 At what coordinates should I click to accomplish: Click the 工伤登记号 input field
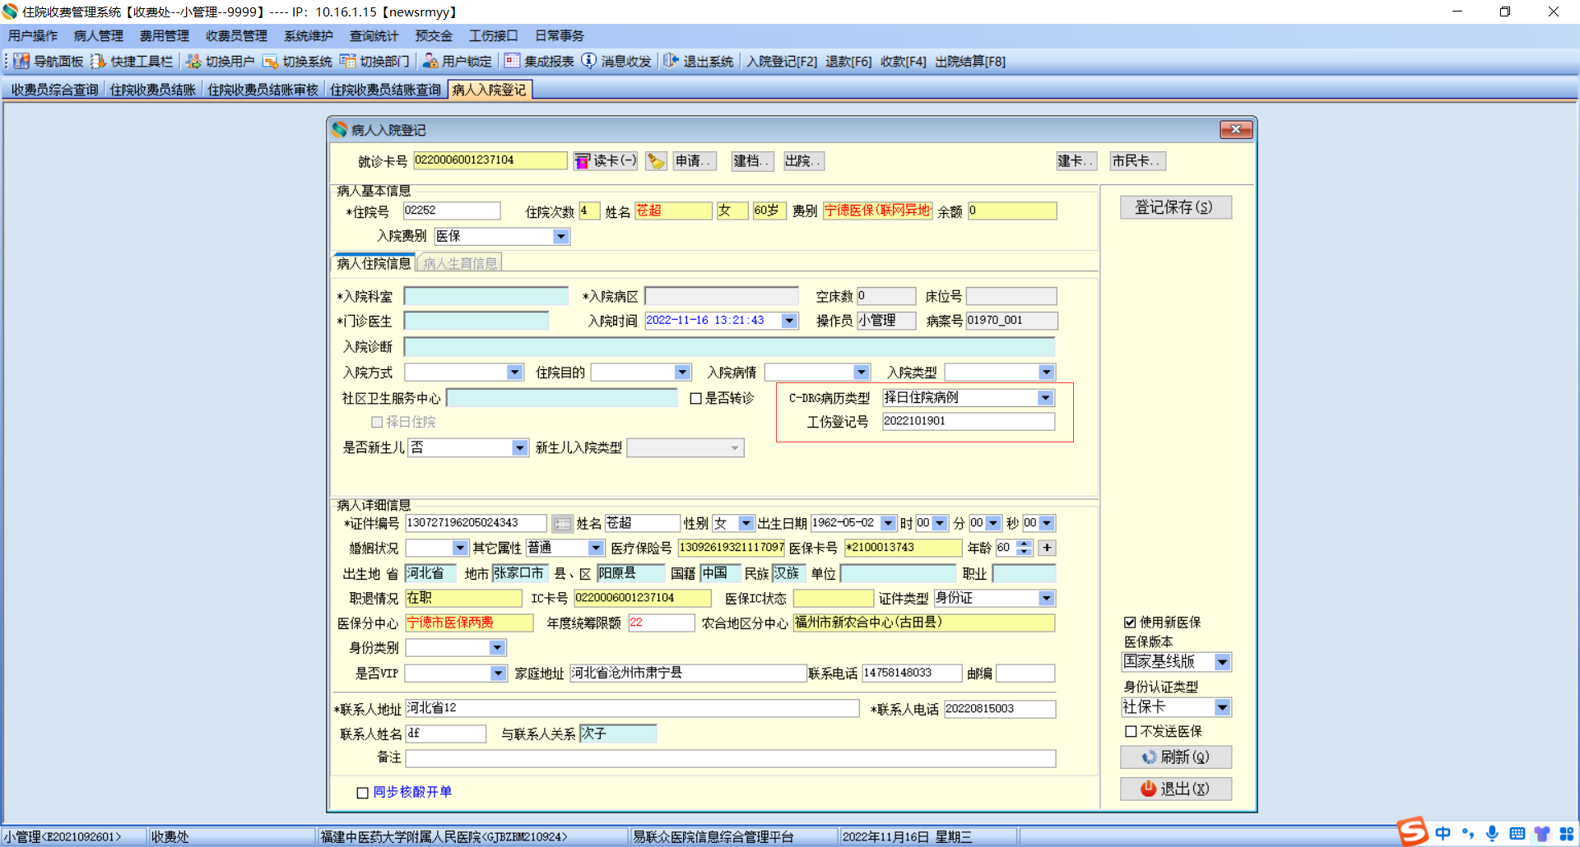[969, 422]
